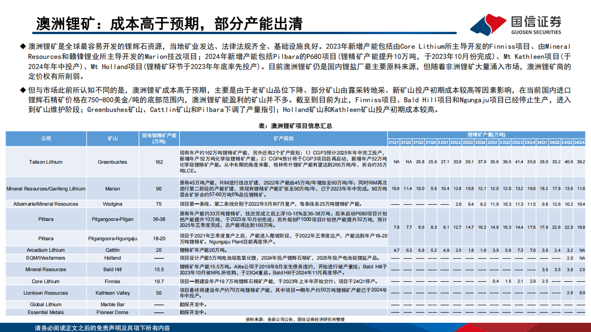Click the 现有锂精矿产能 column header
591x332 pixels.
pyautogui.click(x=159, y=139)
